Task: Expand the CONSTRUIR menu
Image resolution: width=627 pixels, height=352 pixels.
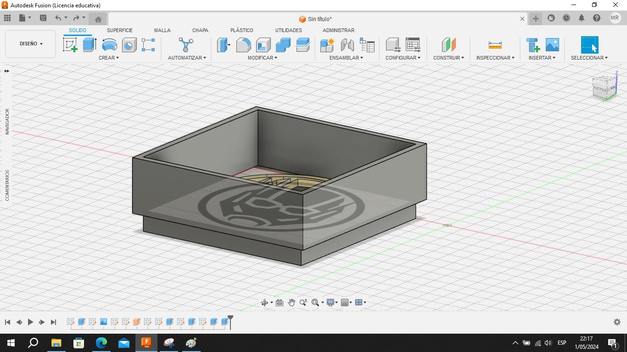Action: tap(448, 58)
